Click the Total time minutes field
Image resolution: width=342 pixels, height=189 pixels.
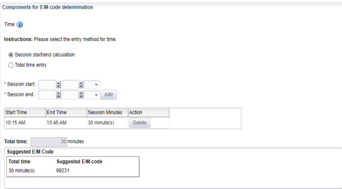49,142
